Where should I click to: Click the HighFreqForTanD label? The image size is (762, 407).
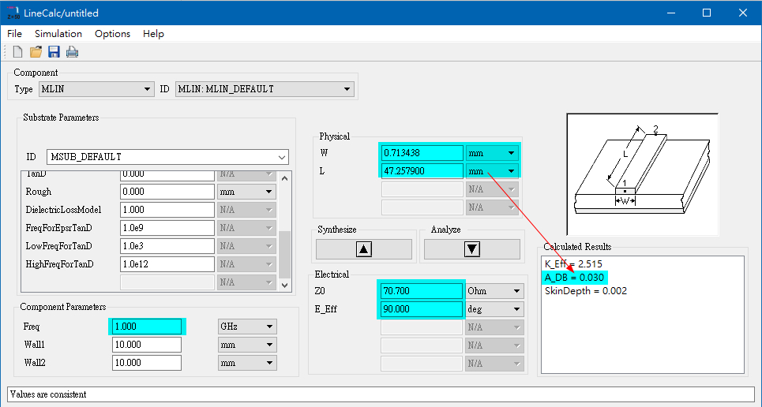click(59, 264)
